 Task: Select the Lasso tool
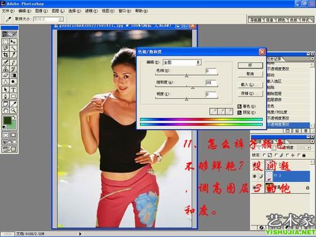[6, 48]
